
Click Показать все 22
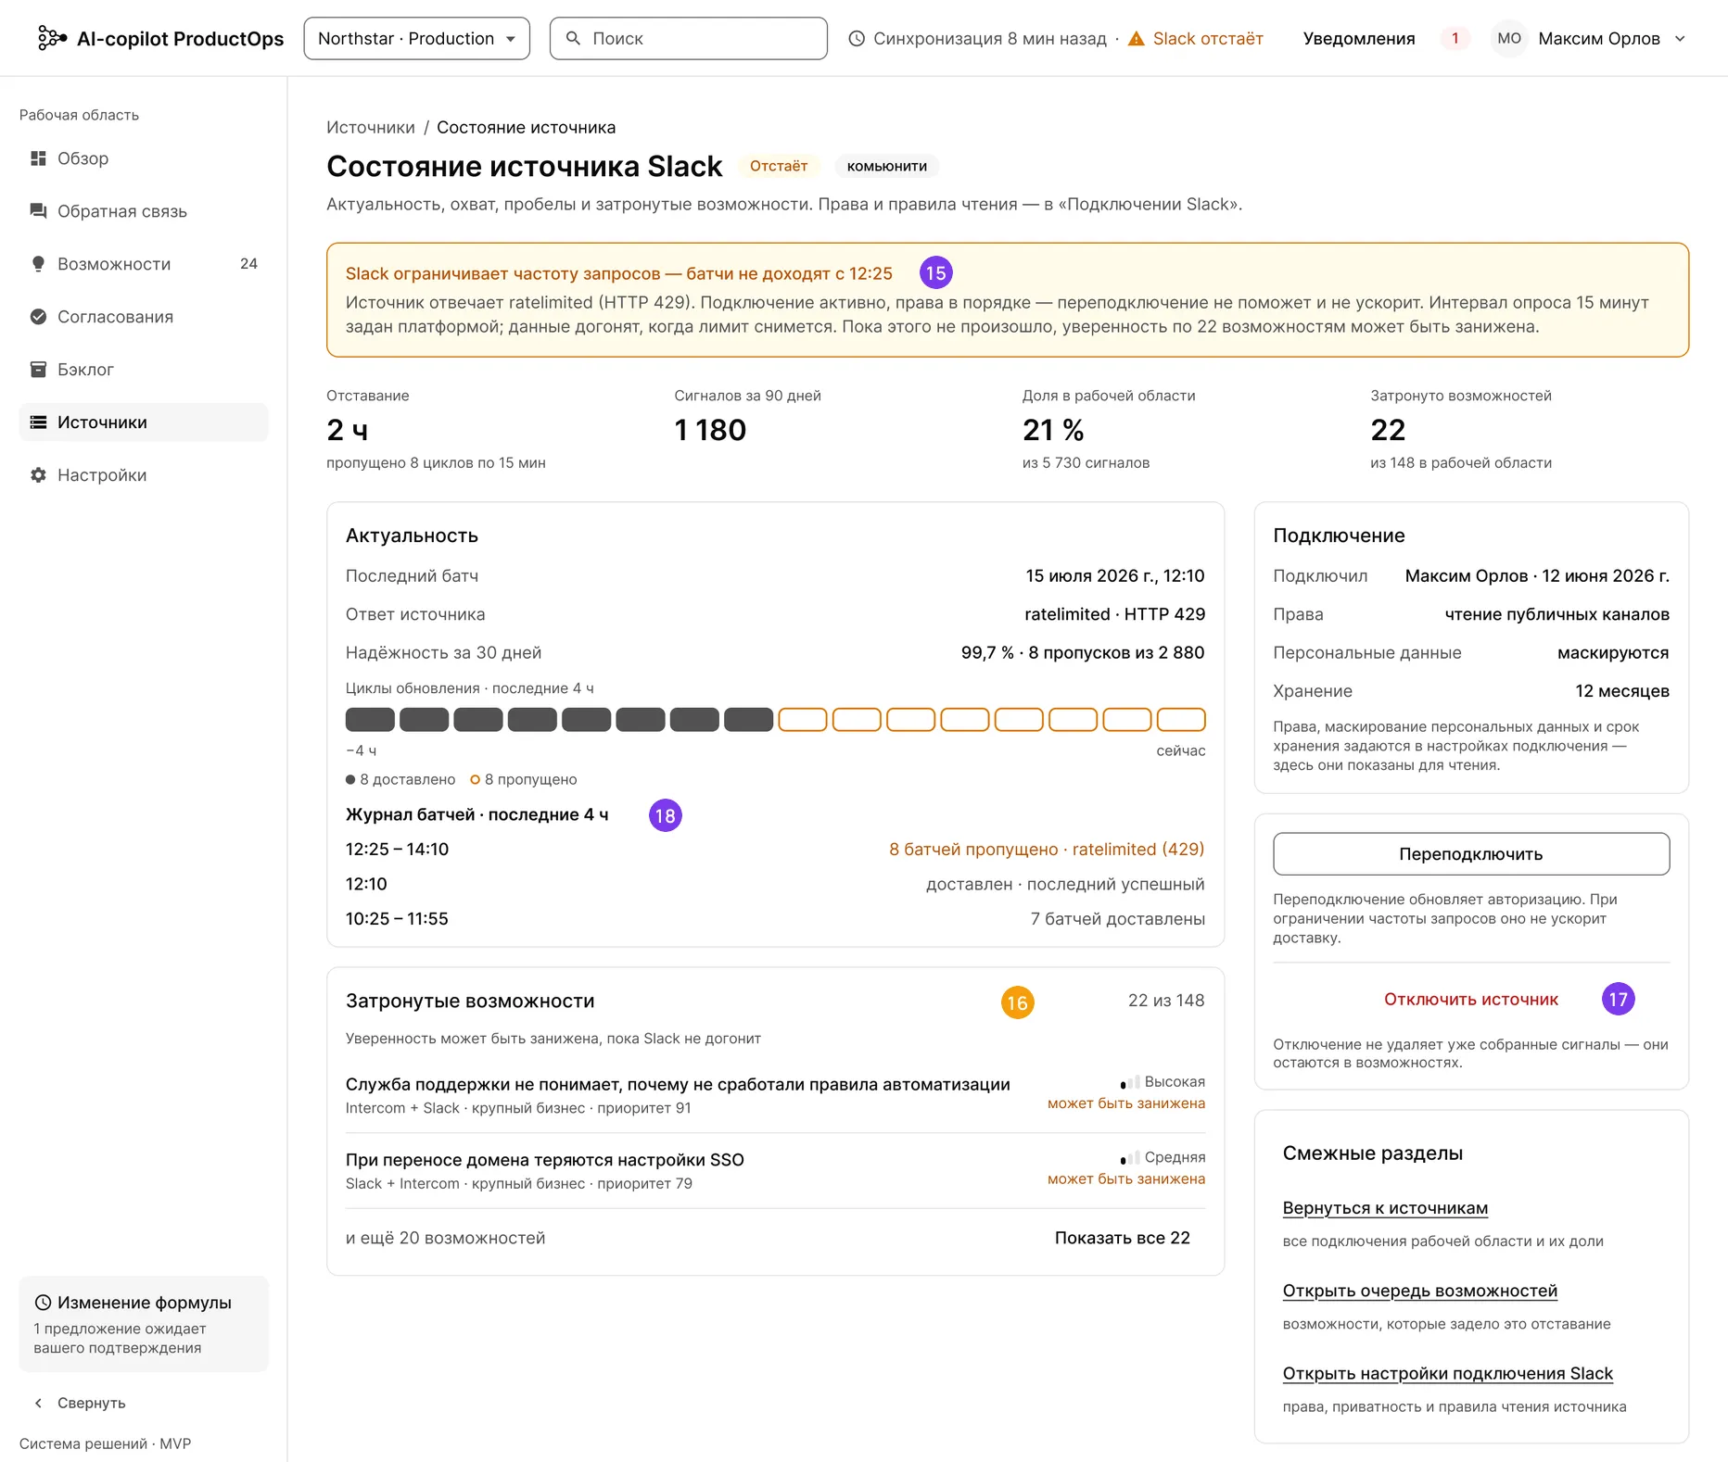point(1123,1238)
